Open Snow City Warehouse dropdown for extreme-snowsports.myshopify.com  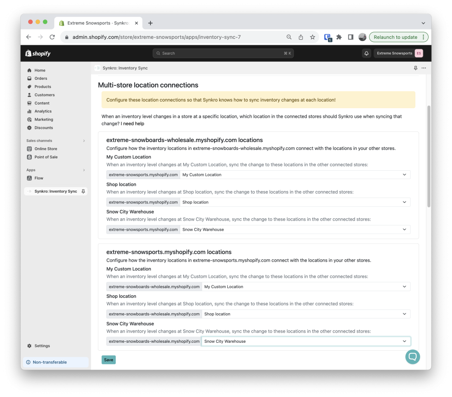point(295,230)
